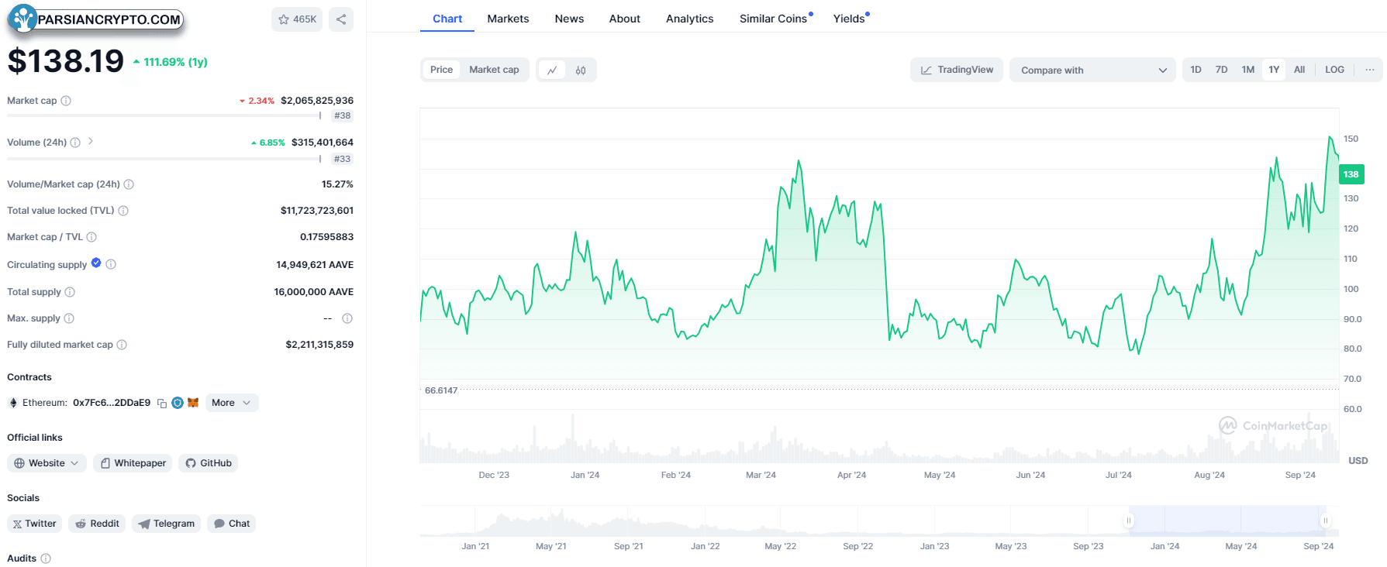Click left handle of timeline range selector
This screenshot has height=567, width=1387.
pos(1129,521)
